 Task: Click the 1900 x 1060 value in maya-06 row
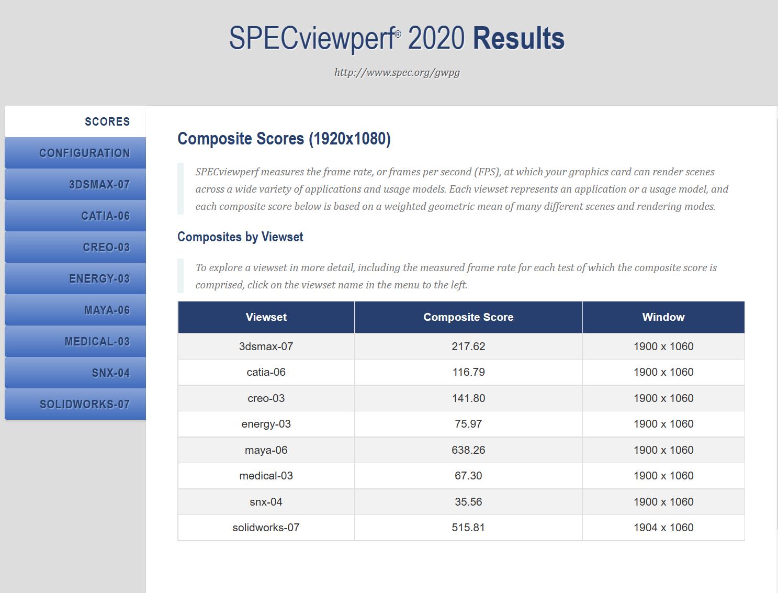pyautogui.click(x=663, y=450)
